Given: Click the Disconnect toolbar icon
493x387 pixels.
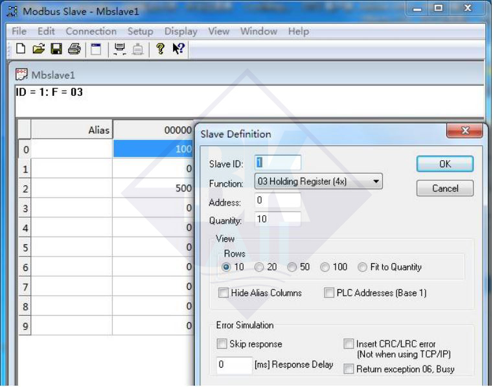Looking at the screenshot, I should click(138, 49).
